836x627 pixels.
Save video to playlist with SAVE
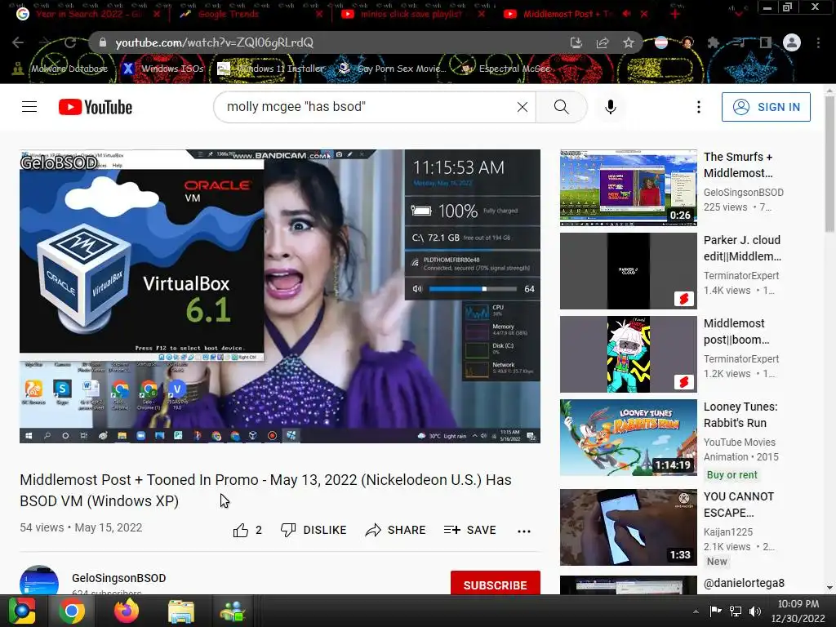coord(469,530)
